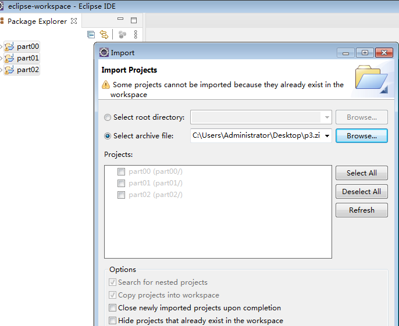
Task: Click part02 project folder icon
Action: coord(9,70)
